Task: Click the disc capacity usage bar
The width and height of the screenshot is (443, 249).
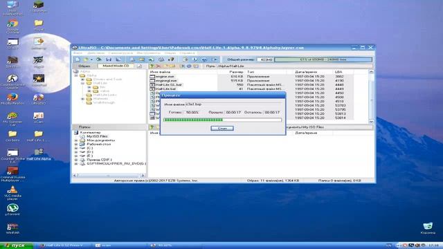Action: 323,59
